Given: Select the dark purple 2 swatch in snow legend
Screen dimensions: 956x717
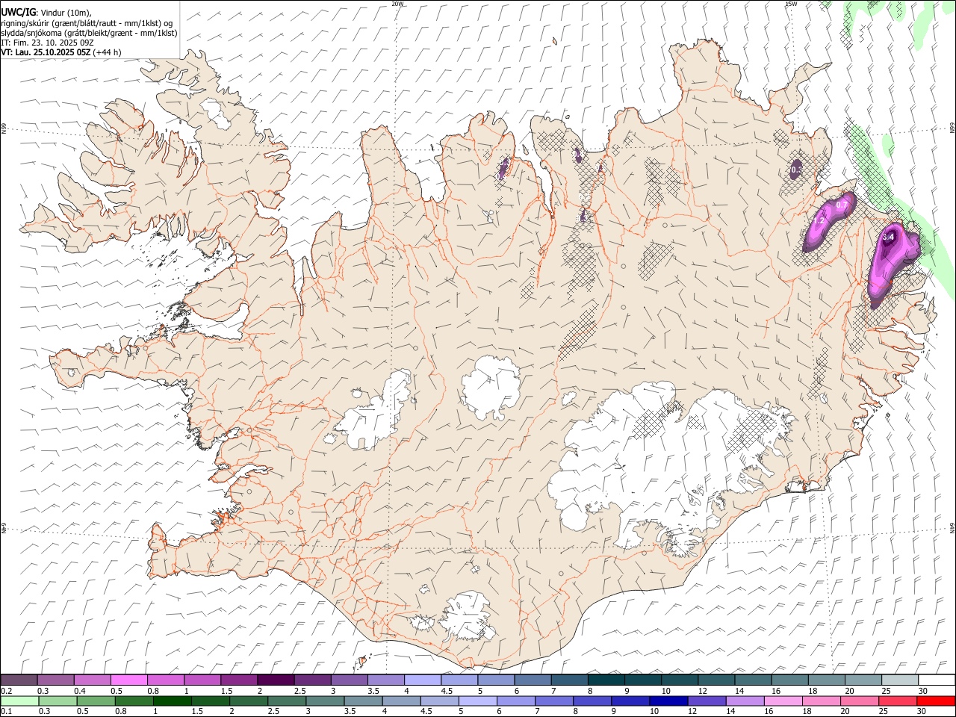Looking at the screenshot, I should pos(276,680).
